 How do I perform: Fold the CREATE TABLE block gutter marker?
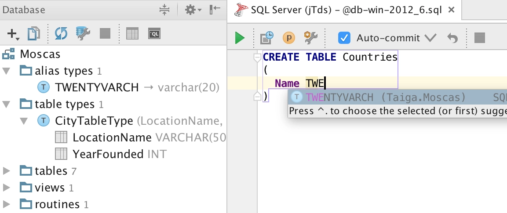(257, 58)
